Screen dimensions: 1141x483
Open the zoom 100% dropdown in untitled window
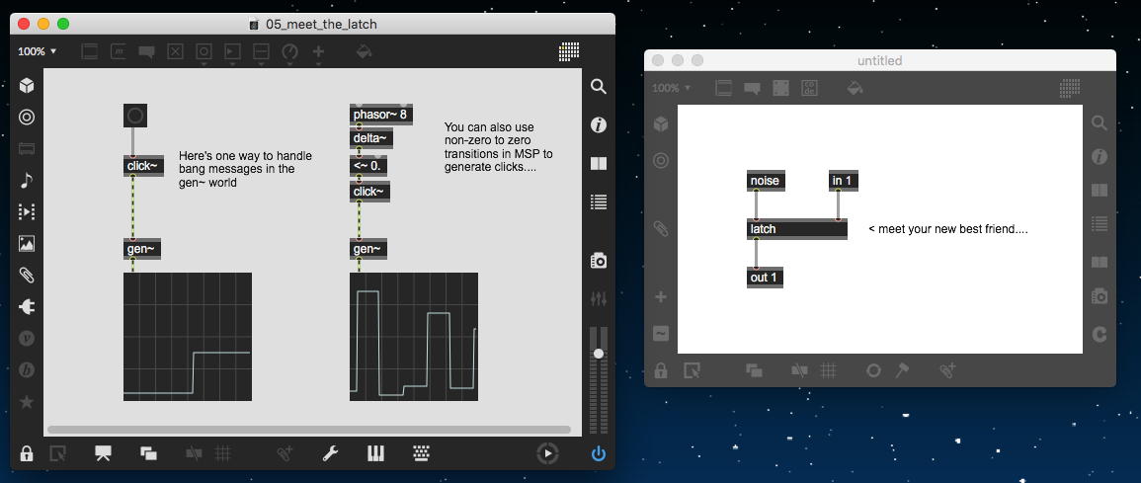[x=671, y=88]
